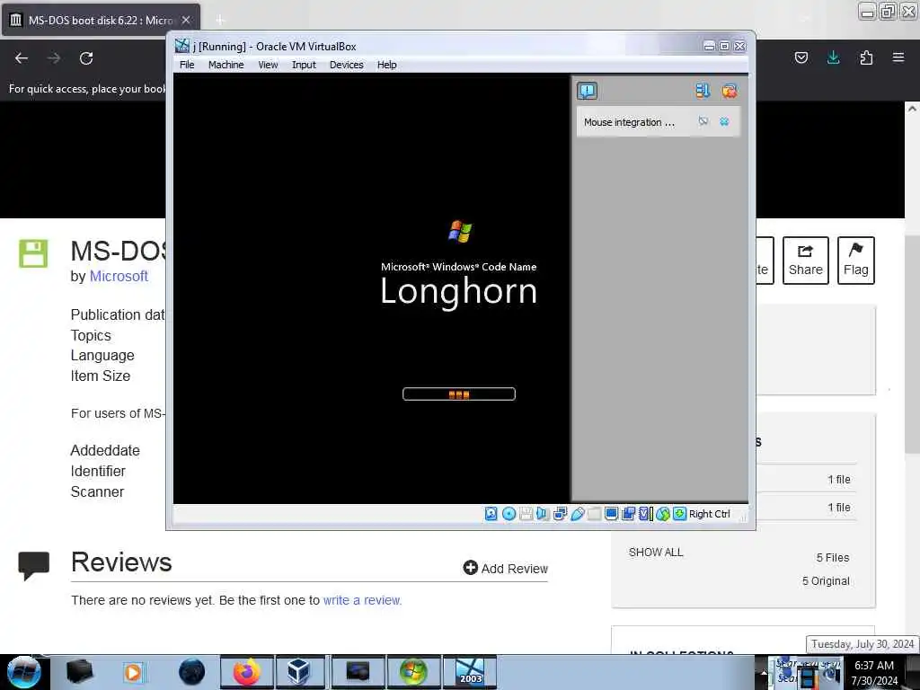Open the Firefox Pocket save icon
This screenshot has height=690, width=920.
[x=801, y=57]
